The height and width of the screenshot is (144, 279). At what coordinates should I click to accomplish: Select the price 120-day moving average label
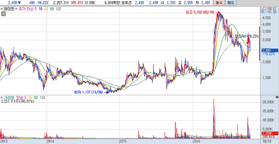pyautogui.click(x=59, y=9)
